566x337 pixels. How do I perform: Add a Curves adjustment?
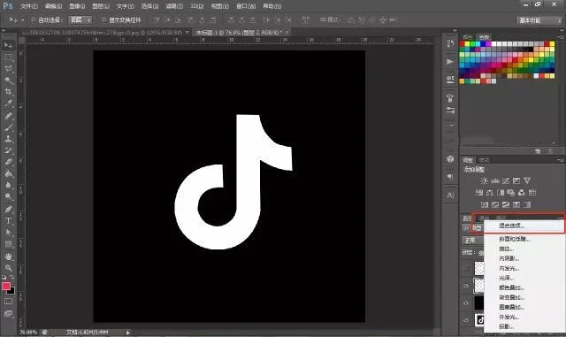[506, 180]
